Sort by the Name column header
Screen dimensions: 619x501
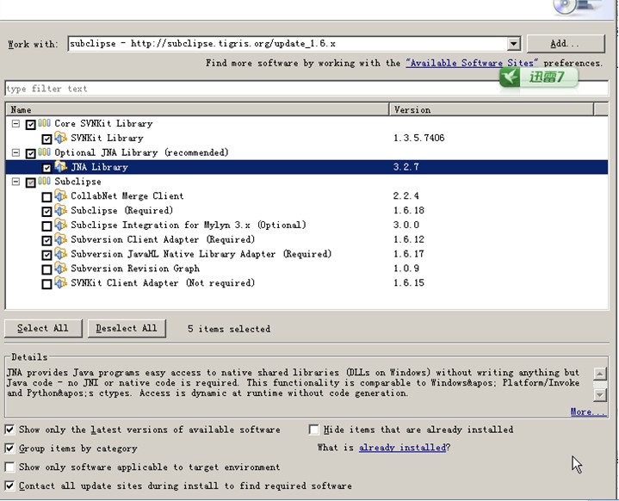[197, 109]
